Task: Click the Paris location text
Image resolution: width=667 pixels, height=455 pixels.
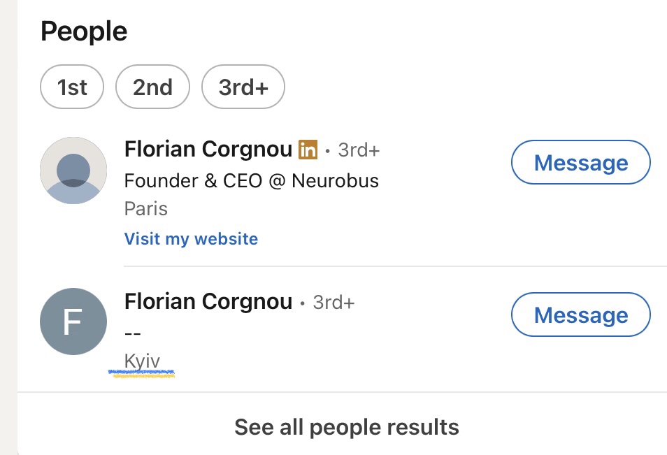Action: click(x=145, y=208)
